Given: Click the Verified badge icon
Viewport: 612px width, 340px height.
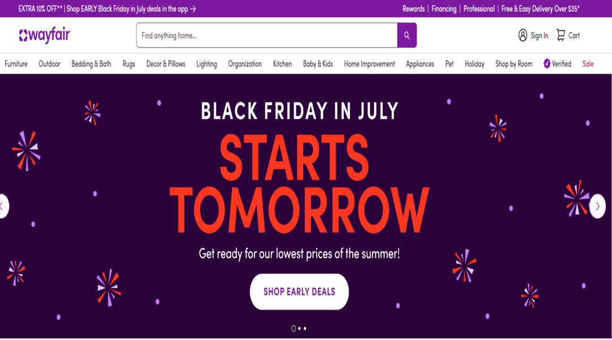Looking at the screenshot, I should 547,63.
